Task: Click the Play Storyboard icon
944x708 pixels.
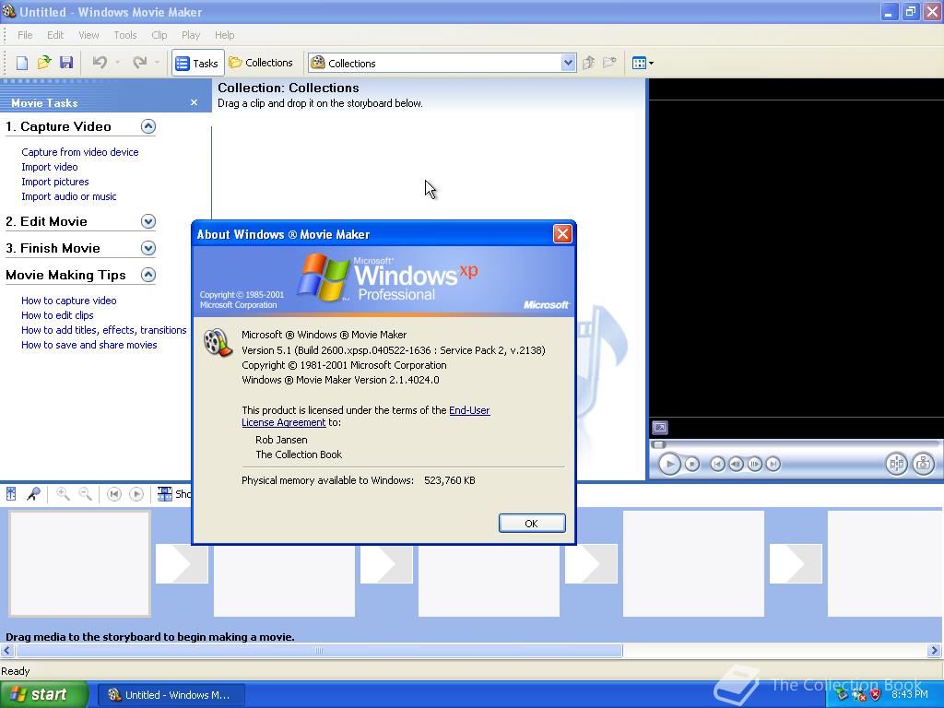Action: 136,494
